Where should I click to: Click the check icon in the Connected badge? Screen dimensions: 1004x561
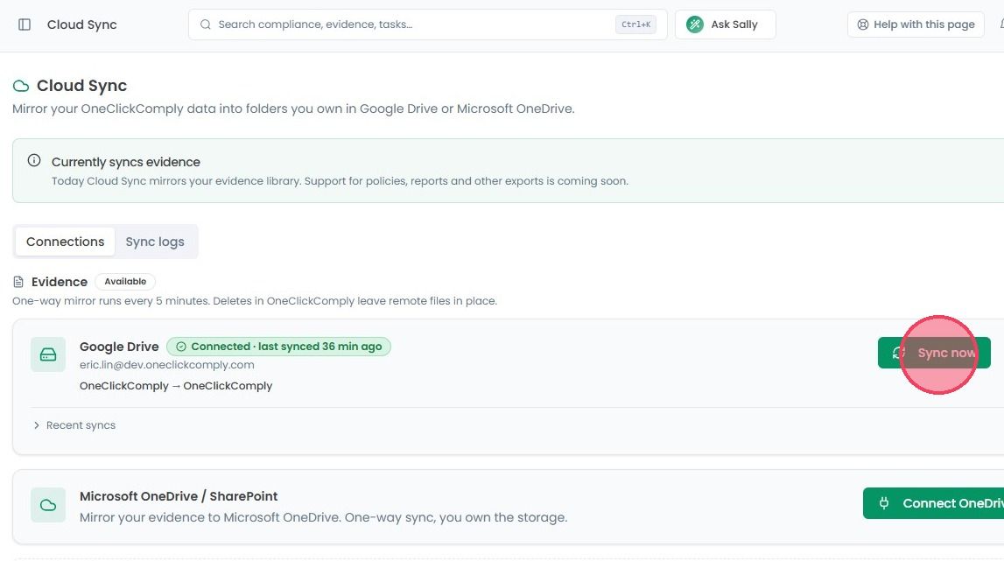pos(181,347)
